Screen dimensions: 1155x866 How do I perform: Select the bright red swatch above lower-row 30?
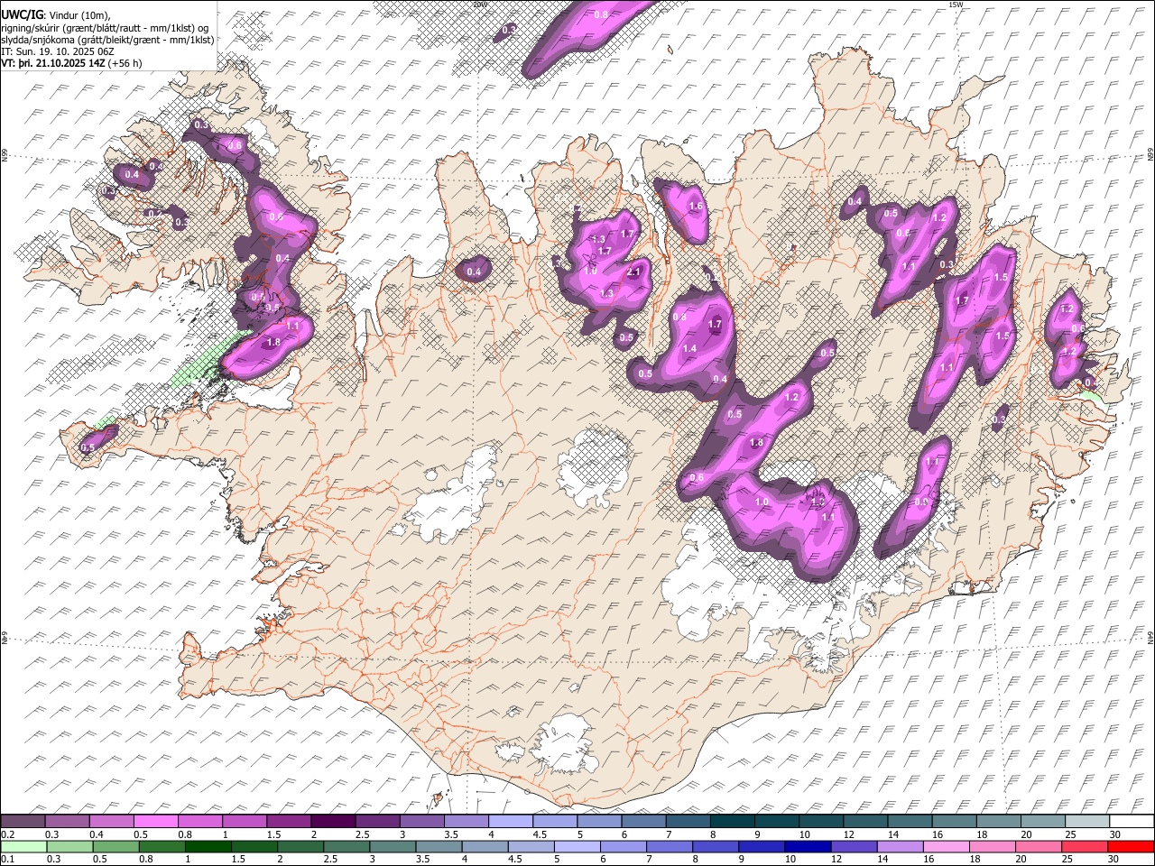pos(1132,846)
